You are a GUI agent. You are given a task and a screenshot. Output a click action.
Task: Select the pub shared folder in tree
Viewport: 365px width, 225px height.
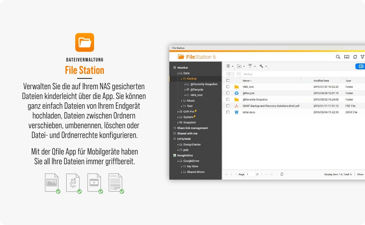(186, 150)
